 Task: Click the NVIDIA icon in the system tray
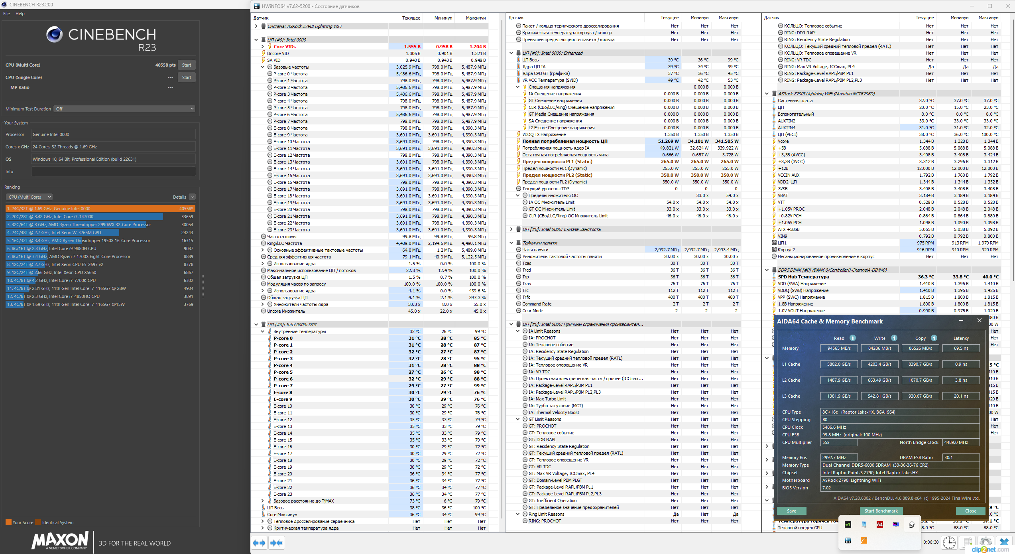[x=848, y=524]
